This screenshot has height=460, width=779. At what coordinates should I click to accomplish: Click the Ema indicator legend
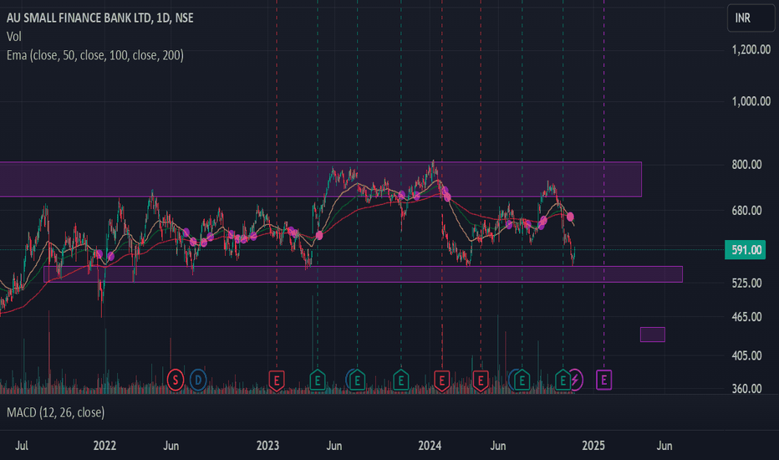pyautogui.click(x=95, y=55)
